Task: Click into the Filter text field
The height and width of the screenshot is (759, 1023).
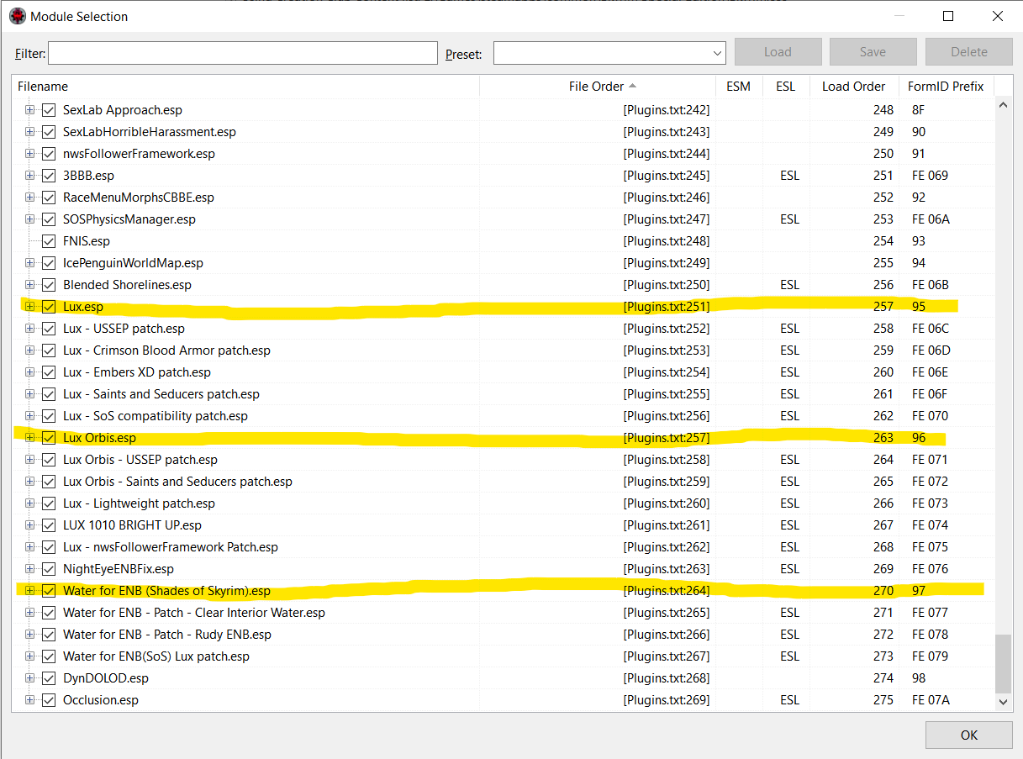Action: pyautogui.click(x=243, y=53)
